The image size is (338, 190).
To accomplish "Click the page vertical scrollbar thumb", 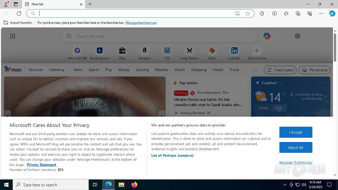I will click(x=335, y=47).
